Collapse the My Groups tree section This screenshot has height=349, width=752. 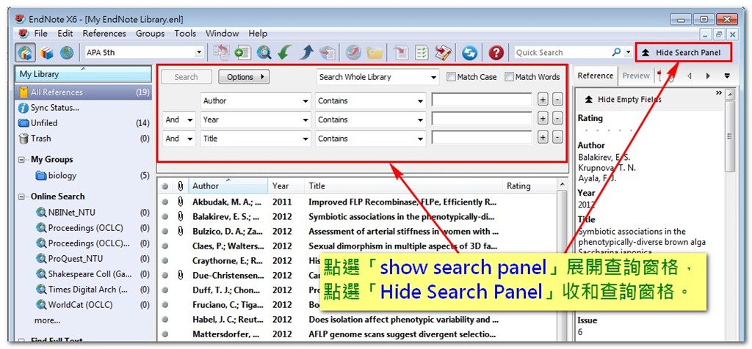[x=21, y=159]
